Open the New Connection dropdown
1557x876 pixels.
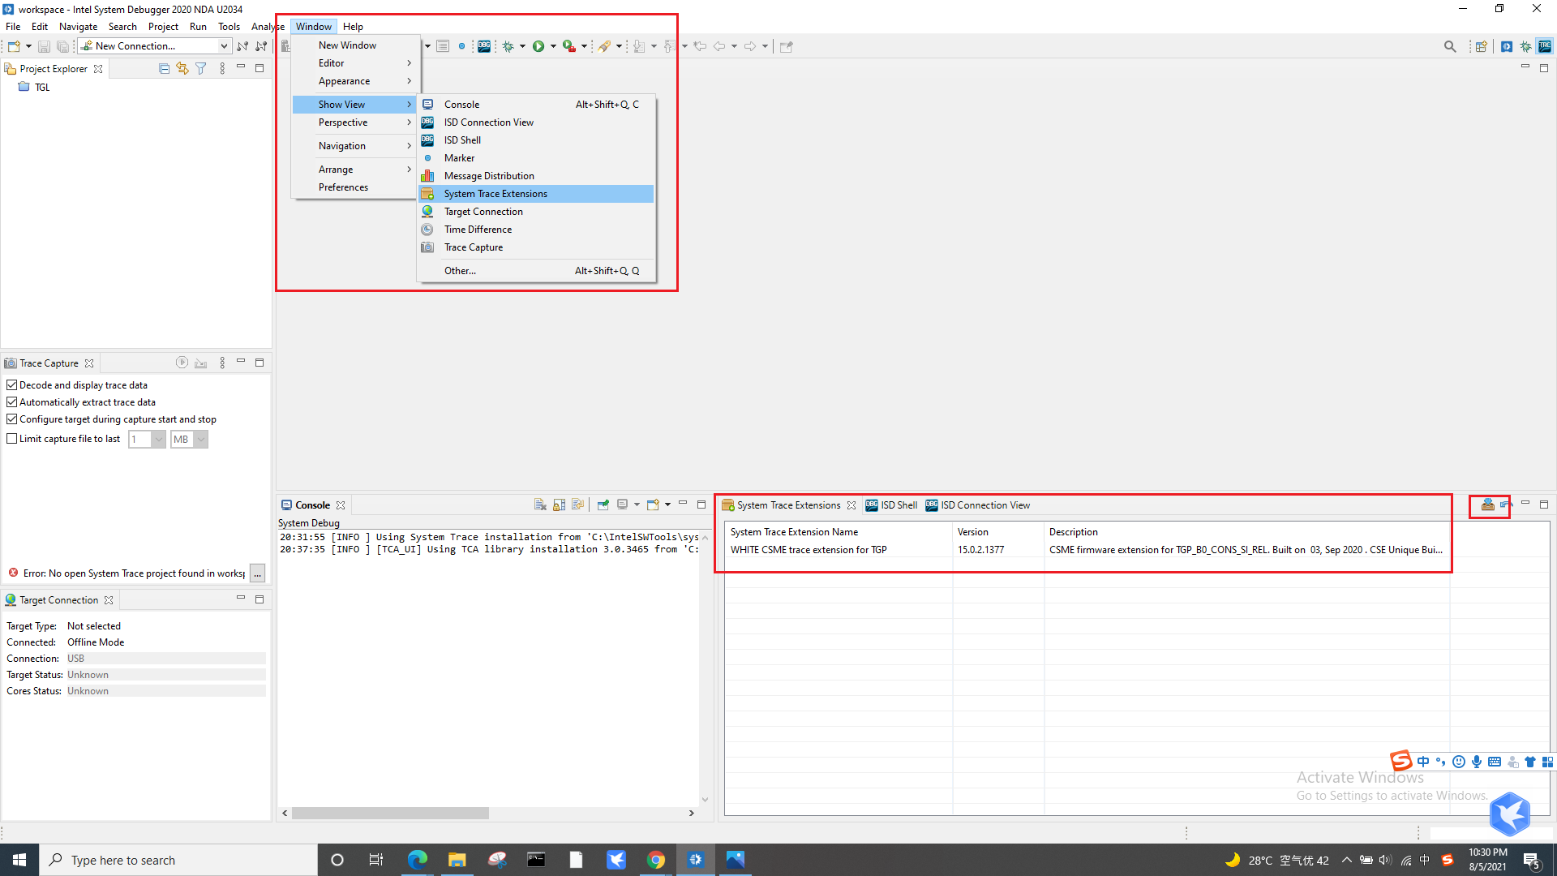[223, 45]
